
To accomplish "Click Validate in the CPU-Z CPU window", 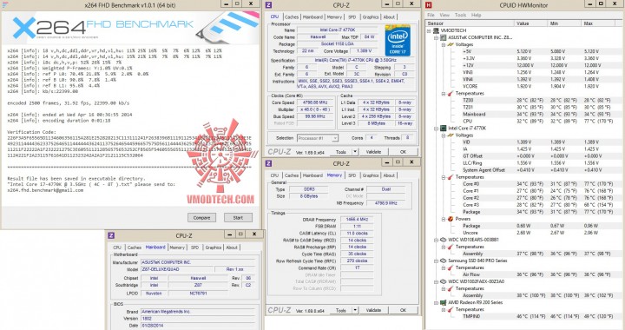I will [373, 152].
